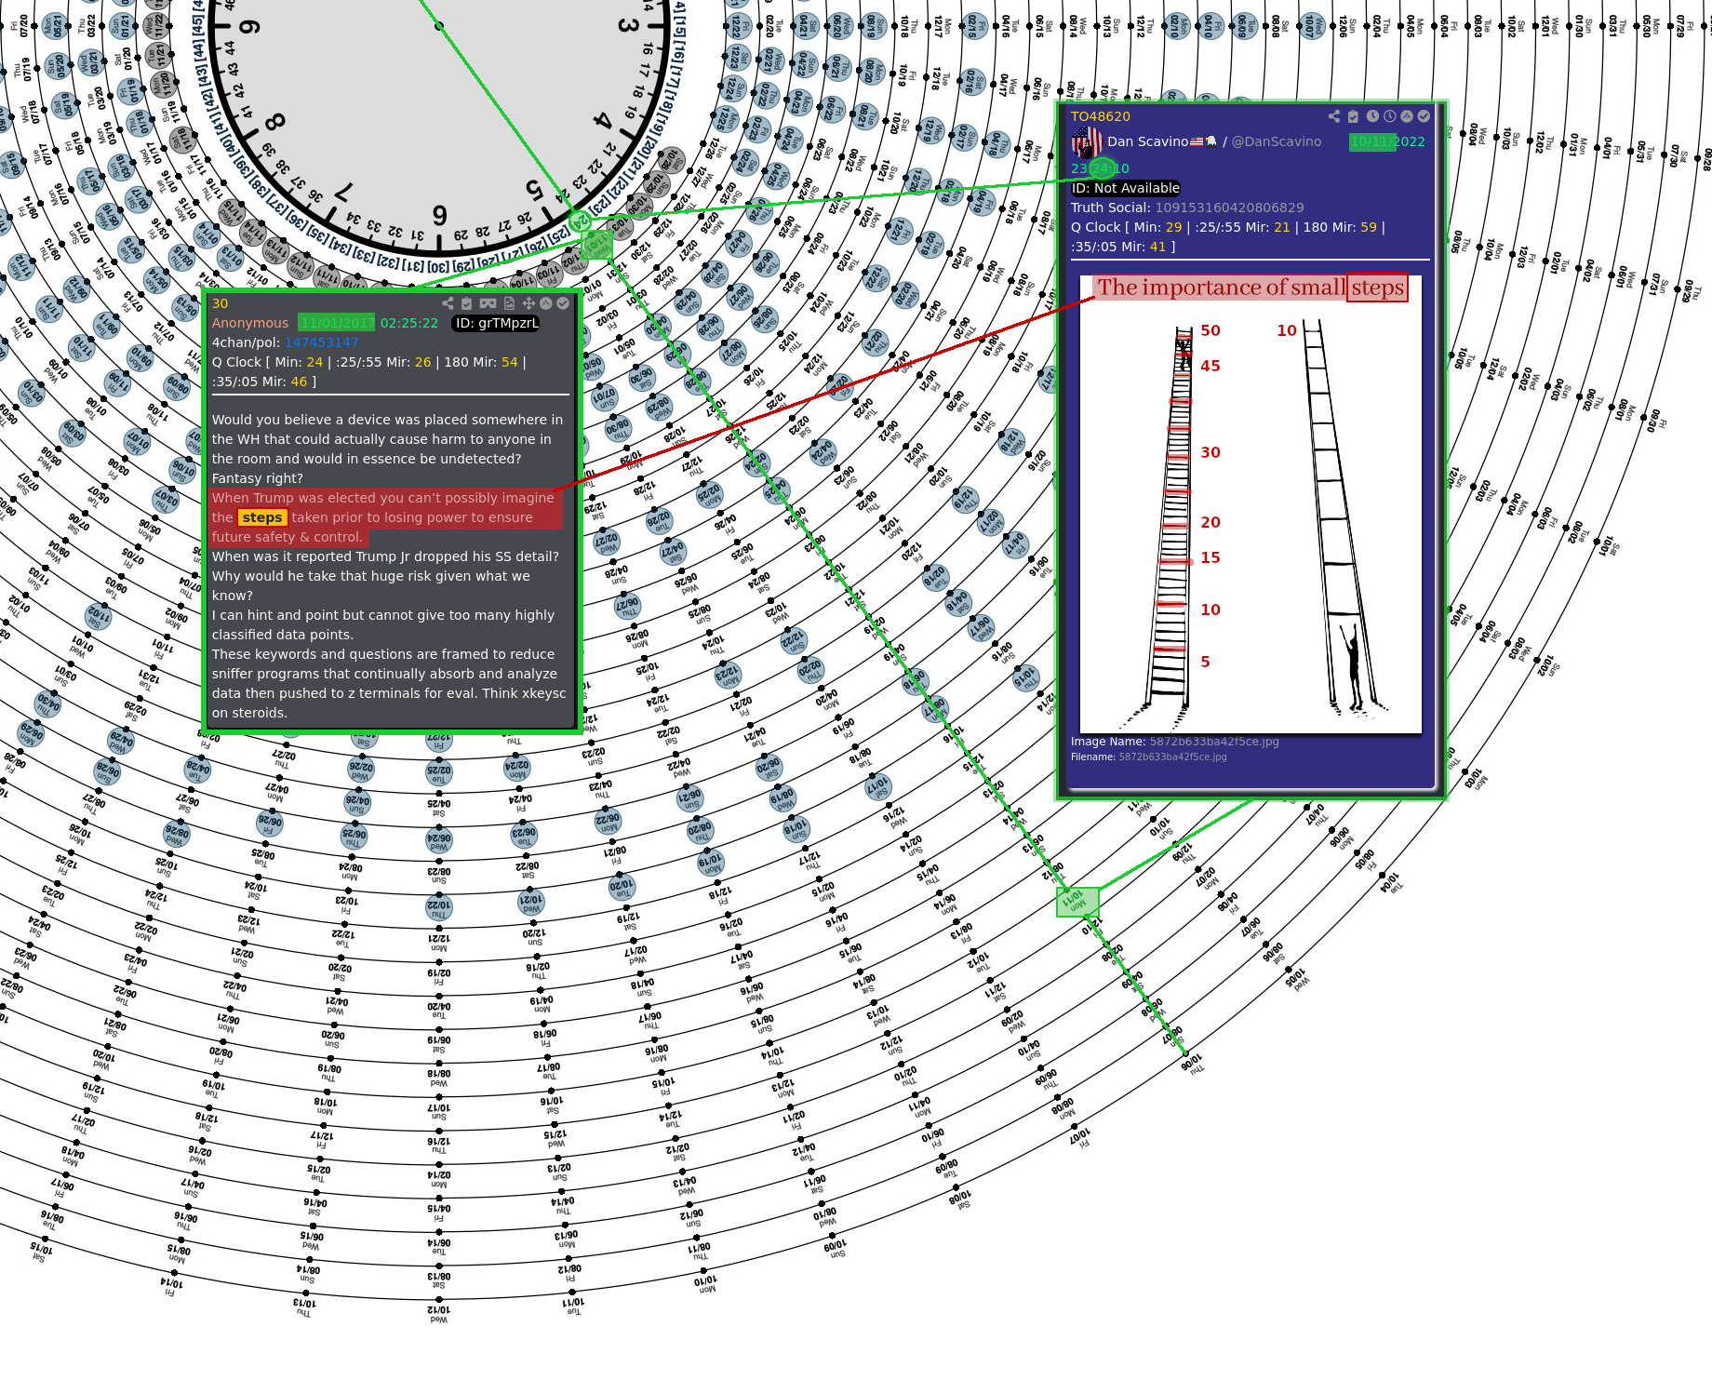Viewport: 1712px width, 1380px height.
Task: Click outlined clock icon on Scavino card
Action: point(1390,116)
